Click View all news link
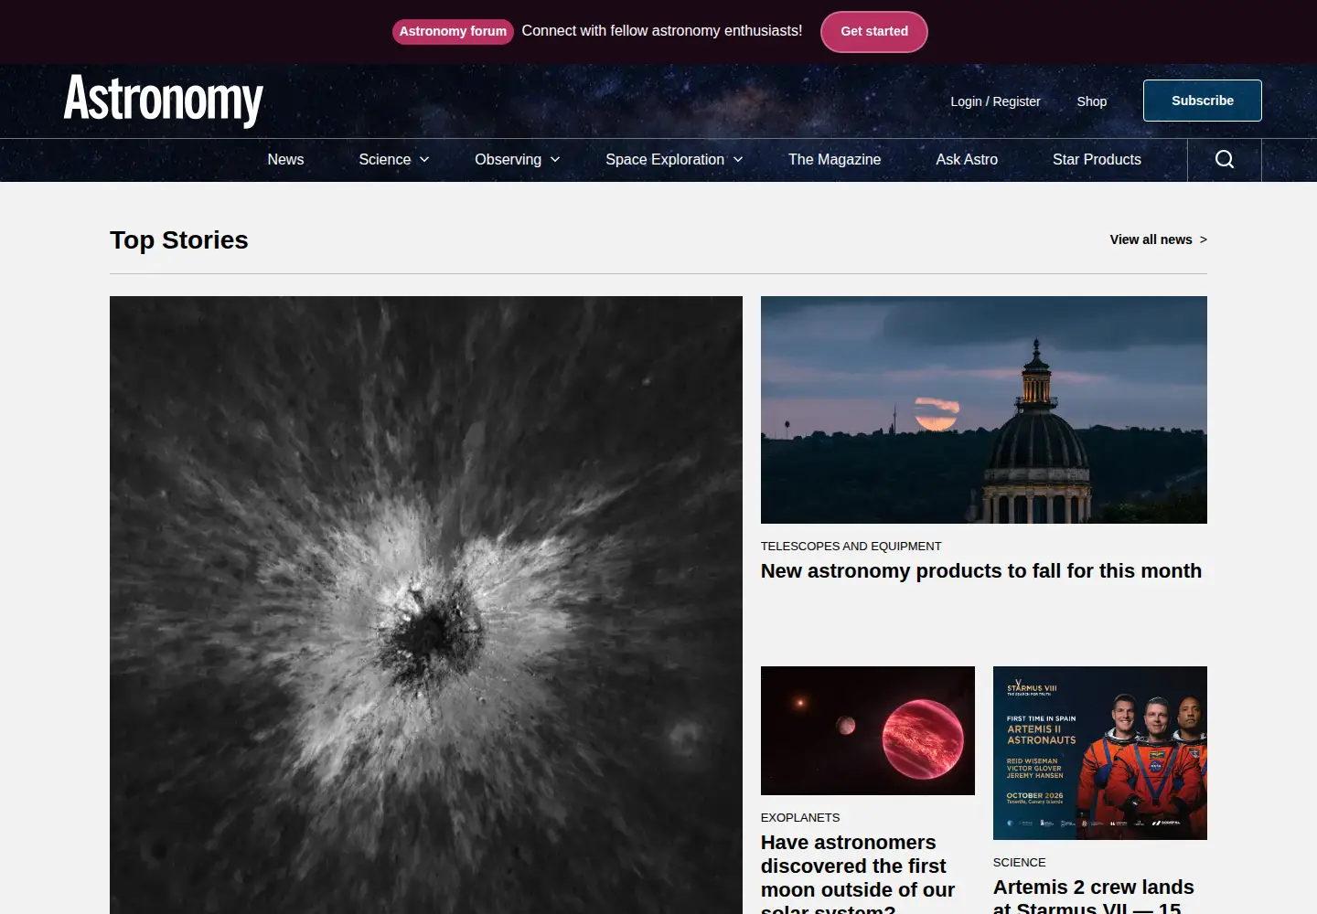The image size is (1317, 914). click(x=1158, y=239)
